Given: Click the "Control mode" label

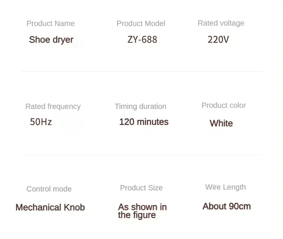Looking at the screenshot, I should click(x=49, y=189).
